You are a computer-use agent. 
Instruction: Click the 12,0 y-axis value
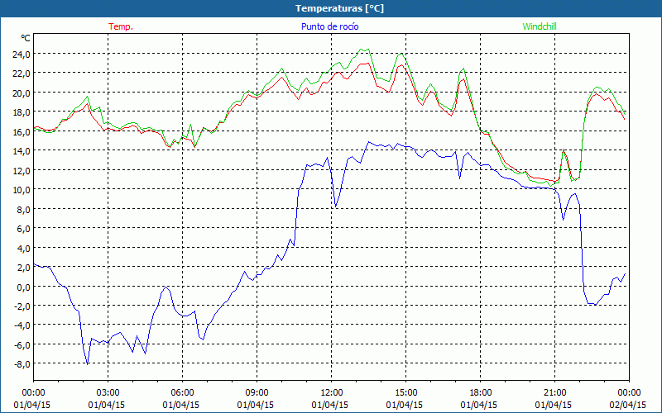pyautogui.click(x=22, y=170)
